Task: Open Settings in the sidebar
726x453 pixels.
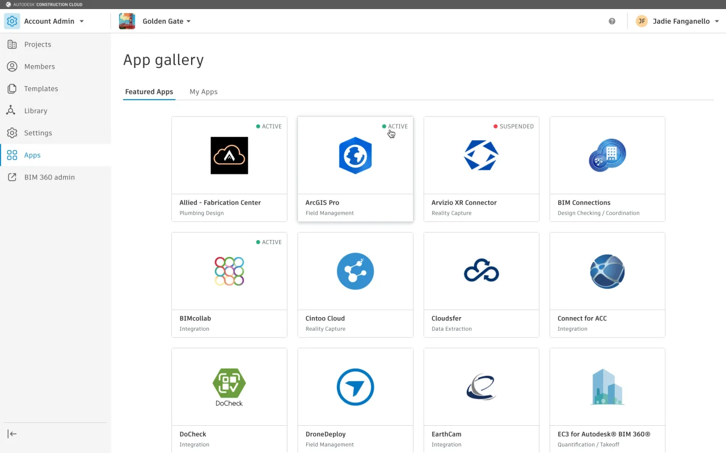Action: coord(56,133)
